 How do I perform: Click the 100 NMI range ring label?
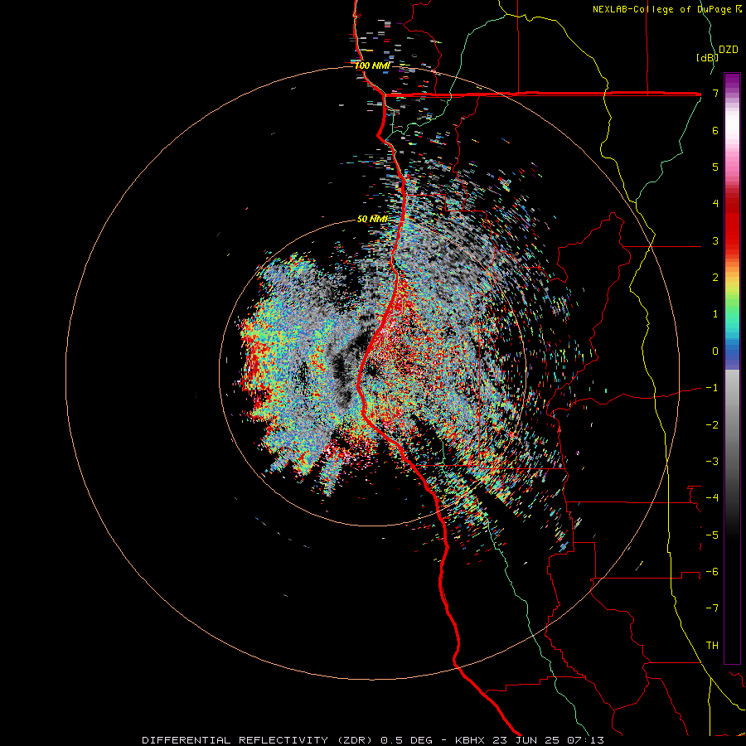[372, 65]
